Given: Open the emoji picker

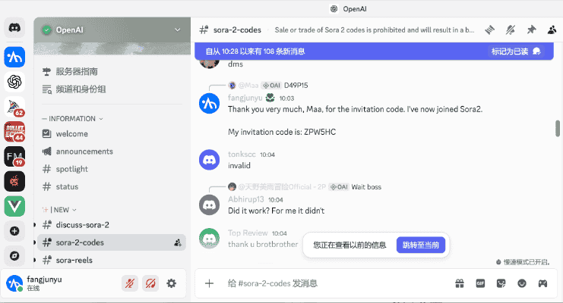Looking at the screenshot, I should (x=521, y=283).
